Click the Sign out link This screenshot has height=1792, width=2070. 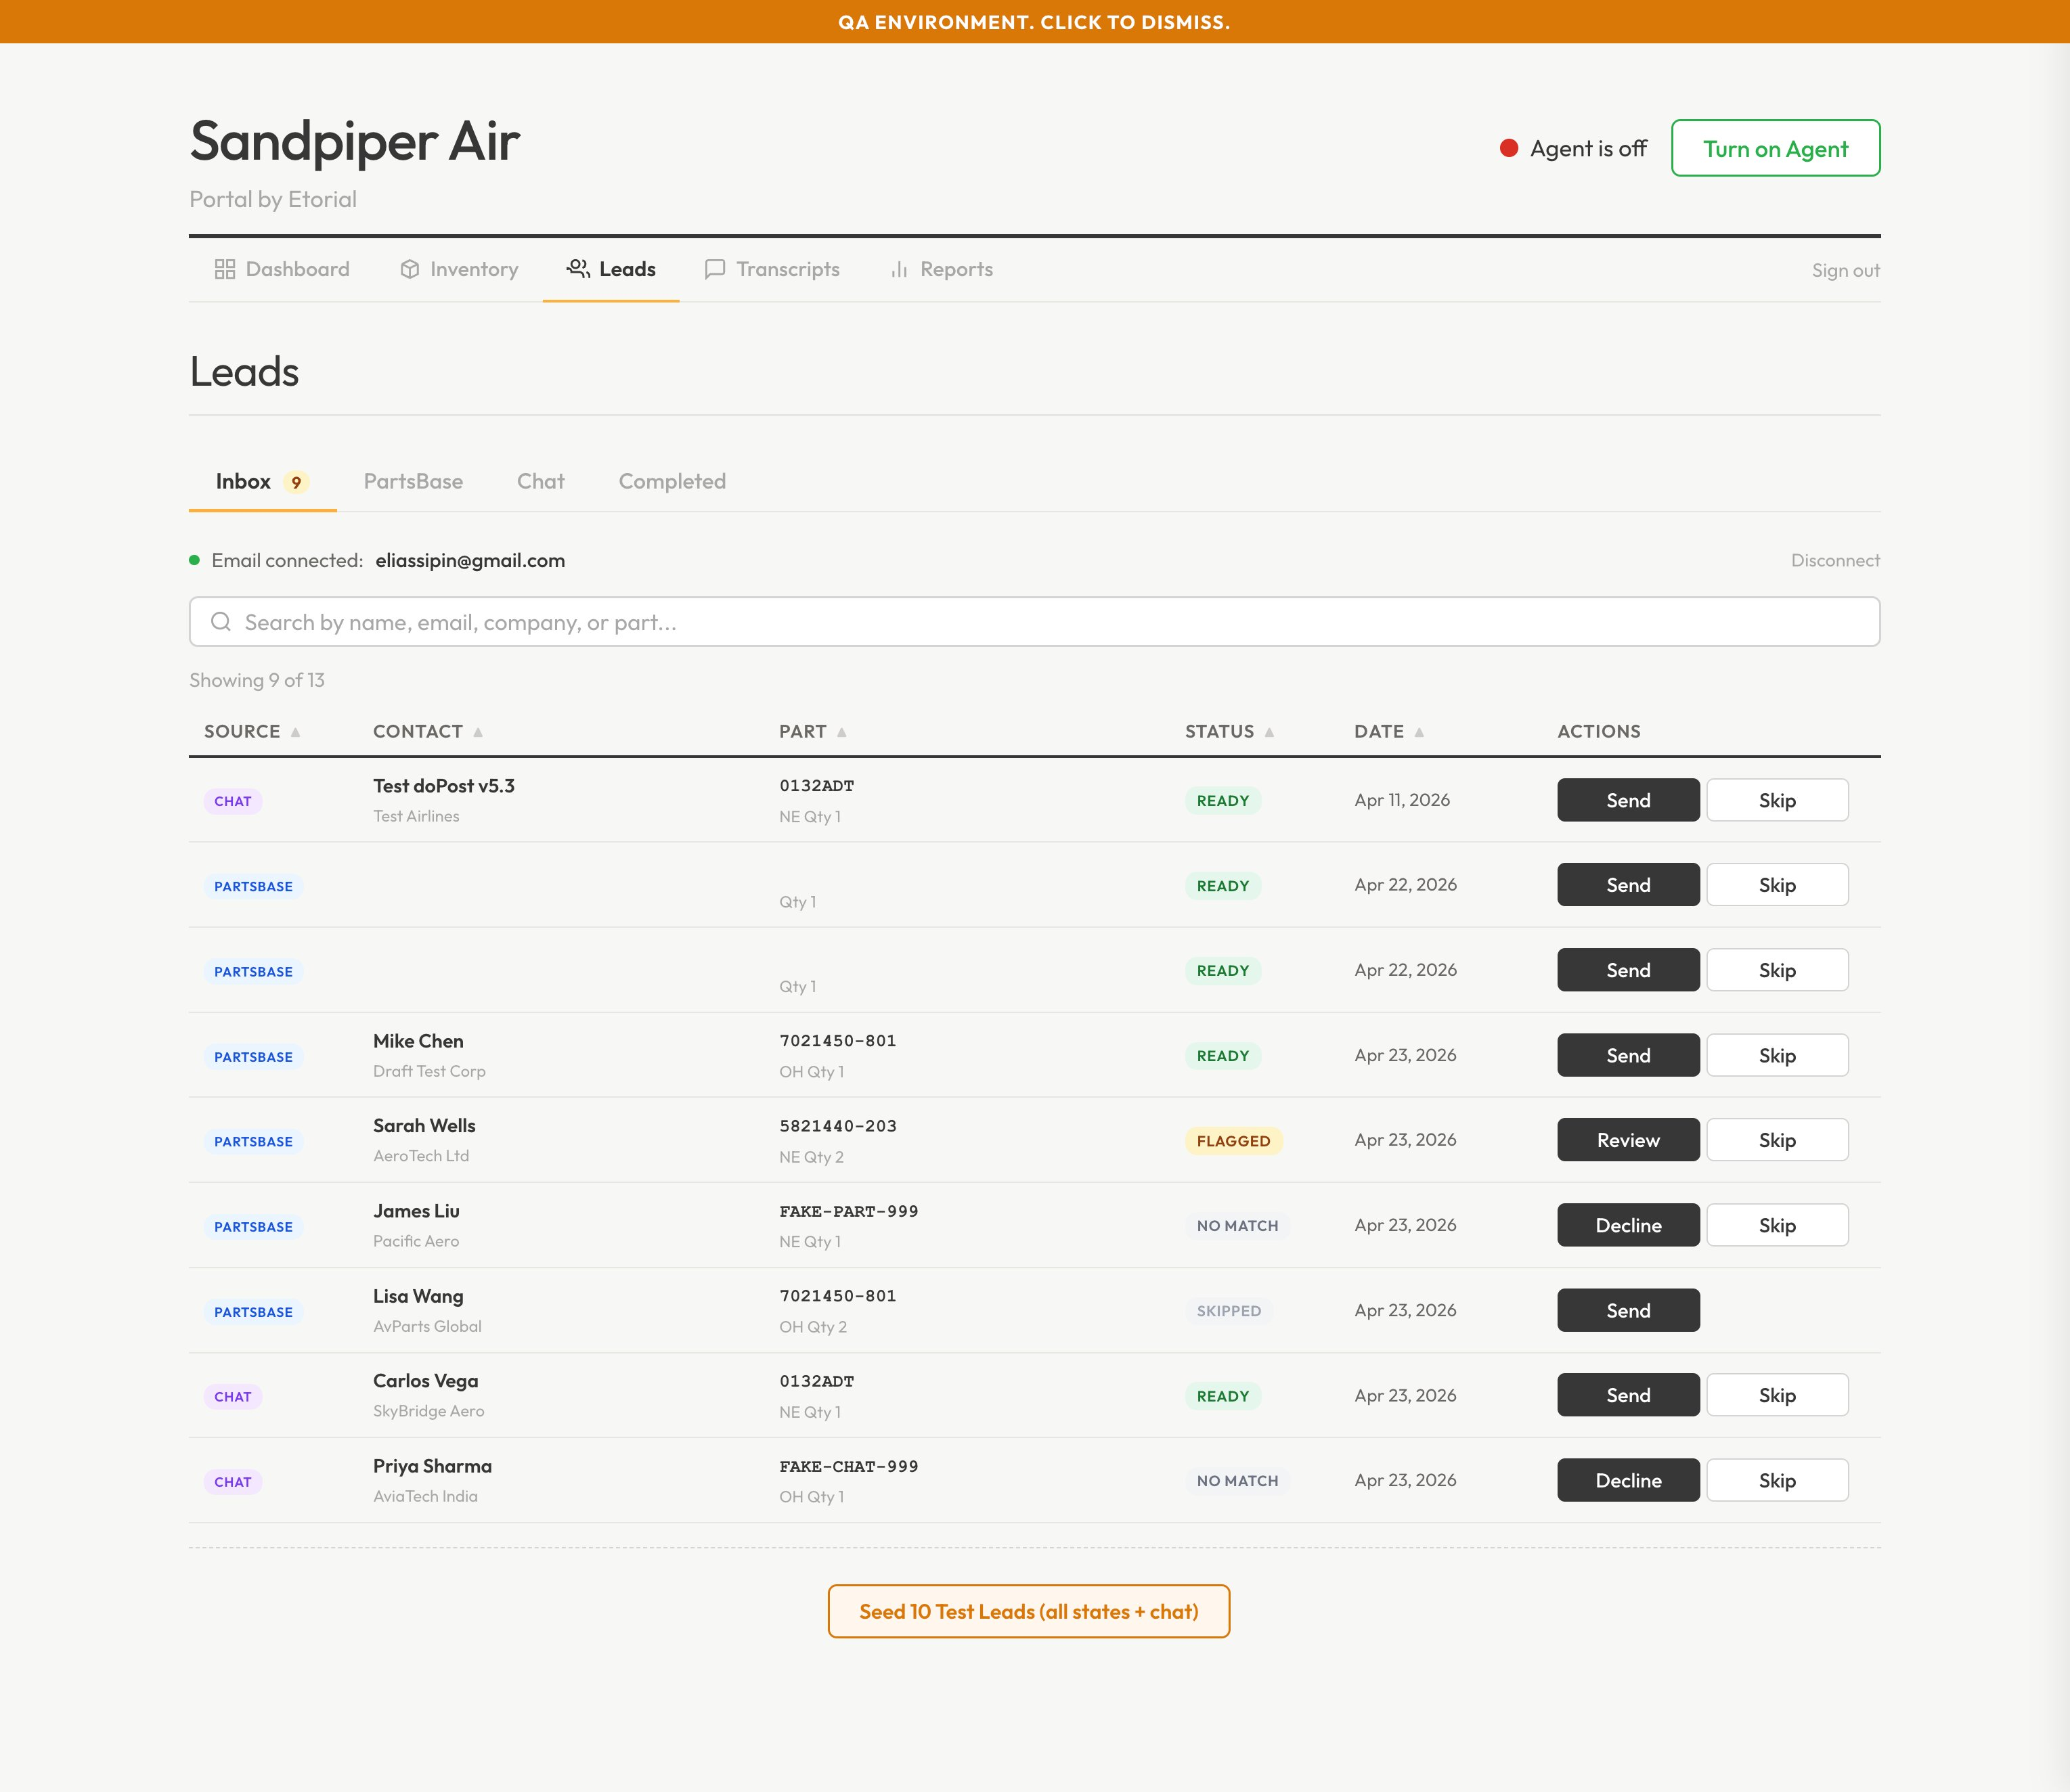pos(1845,270)
